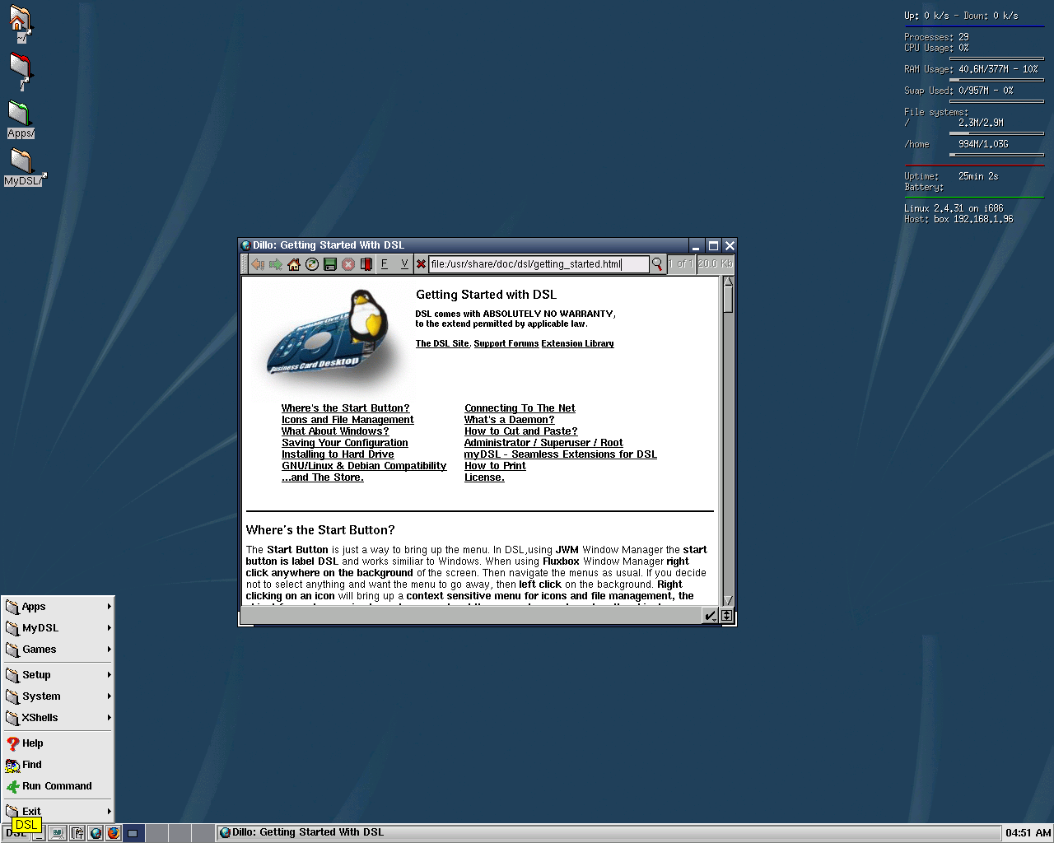Image resolution: width=1054 pixels, height=843 pixels.
Task: Open the V menu in Dillo toolbar
Action: tap(404, 264)
